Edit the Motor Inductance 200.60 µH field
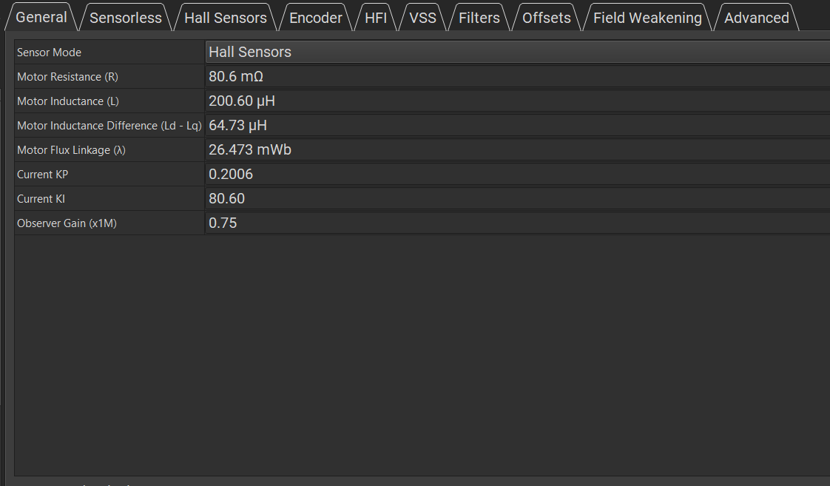 click(518, 101)
